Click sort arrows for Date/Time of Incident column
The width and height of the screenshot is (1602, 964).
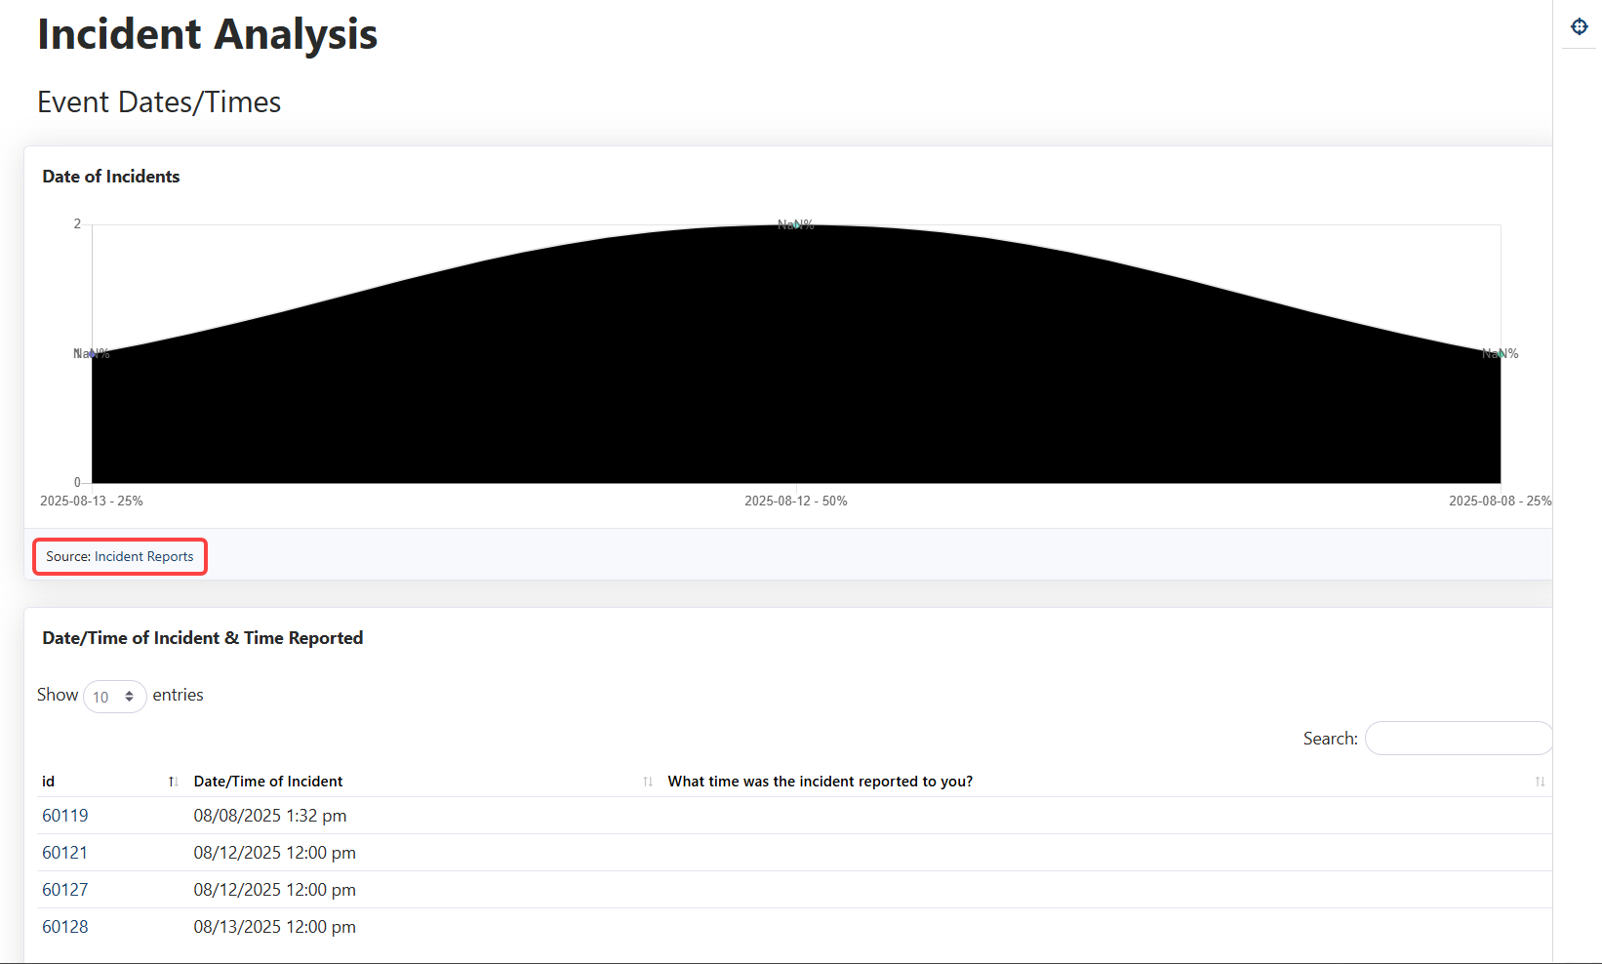(648, 782)
